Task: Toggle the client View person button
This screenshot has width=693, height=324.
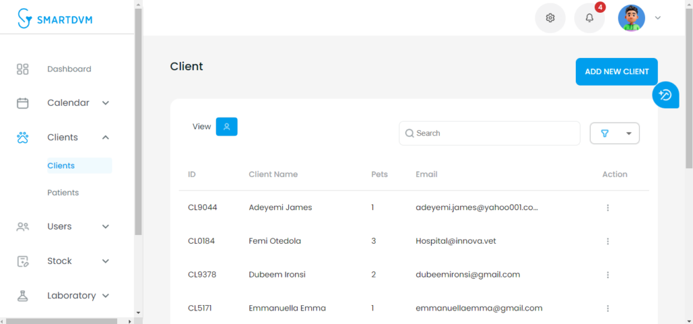Action: point(227,126)
